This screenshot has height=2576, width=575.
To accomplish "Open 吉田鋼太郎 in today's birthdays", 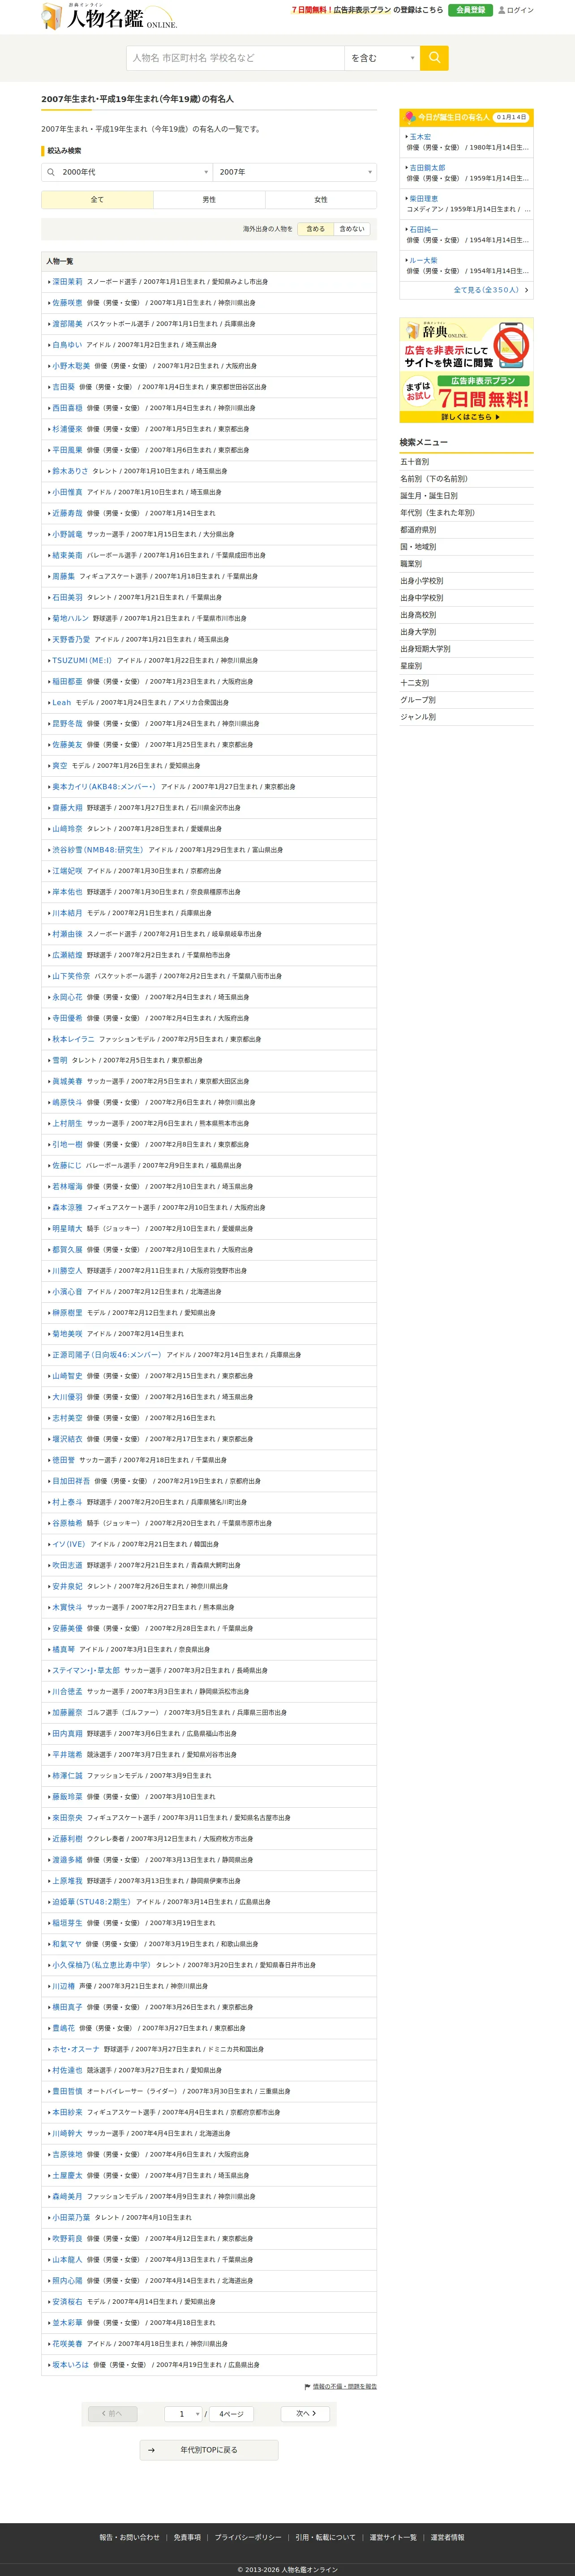I will click(427, 168).
